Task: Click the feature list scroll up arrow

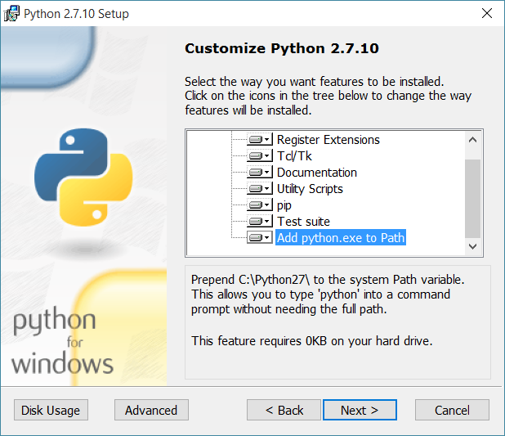Action: click(x=473, y=140)
